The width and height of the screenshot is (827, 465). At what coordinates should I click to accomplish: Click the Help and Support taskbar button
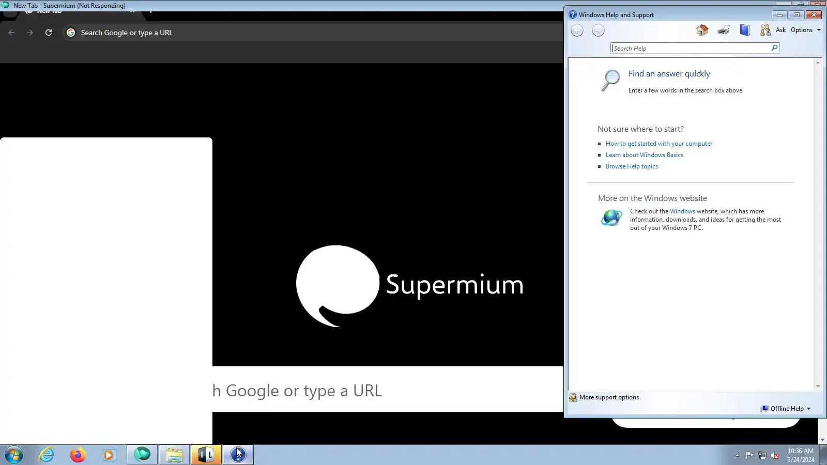click(238, 455)
